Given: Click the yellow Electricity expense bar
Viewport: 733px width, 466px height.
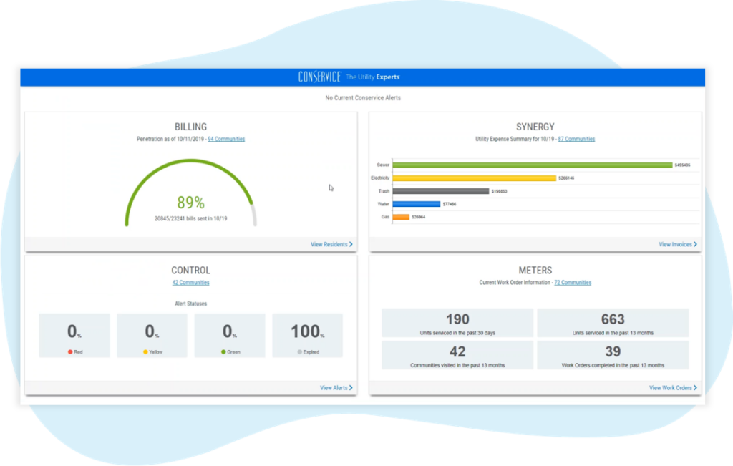Looking at the screenshot, I should (x=475, y=178).
